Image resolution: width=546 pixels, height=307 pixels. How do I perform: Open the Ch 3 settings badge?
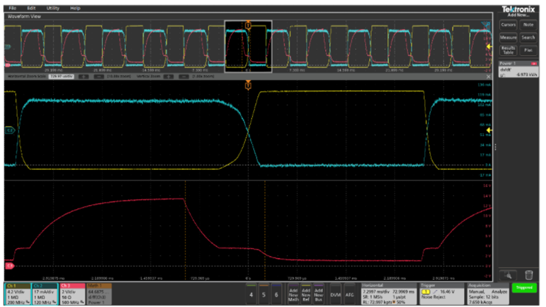(73, 293)
